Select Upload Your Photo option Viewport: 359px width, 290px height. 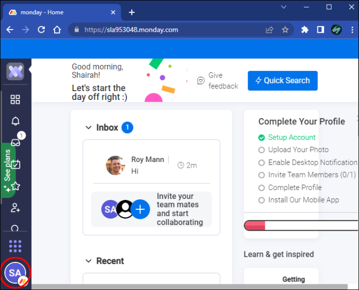pos(293,150)
